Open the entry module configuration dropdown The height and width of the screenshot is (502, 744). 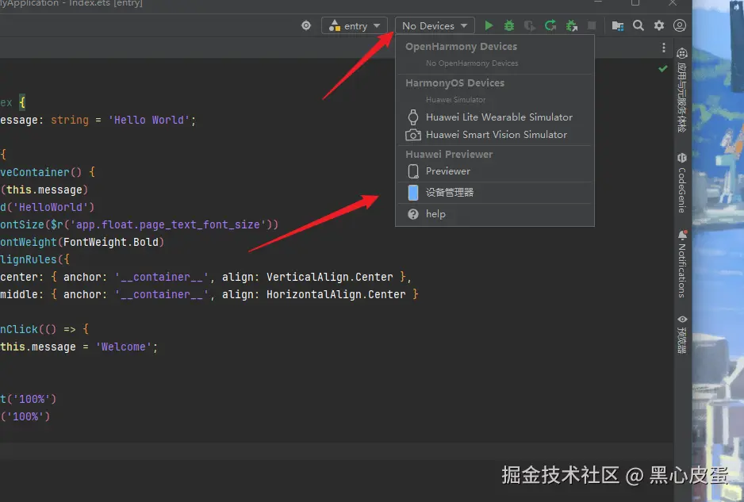pyautogui.click(x=355, y=25)
